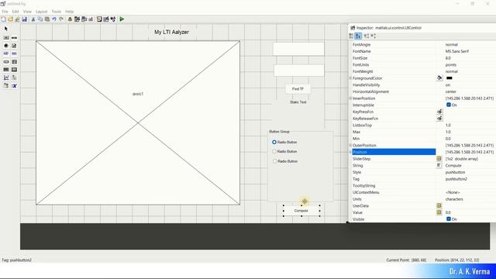
Task: Open the Property Inspector toolbar icon
Action: coord(106,19)
